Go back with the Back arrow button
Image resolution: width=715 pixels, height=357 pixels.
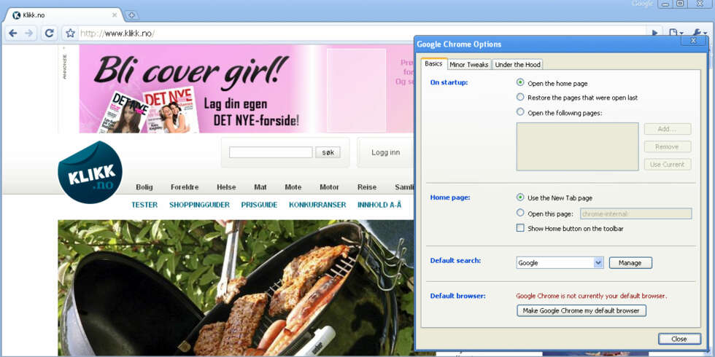[x=13, y=34]
